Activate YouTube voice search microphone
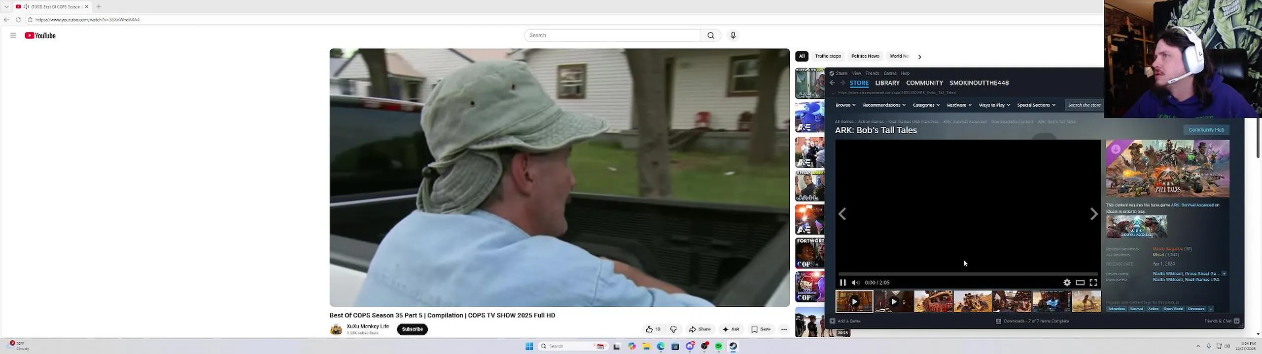This screenshot has width=1262, height=354. [x=733, y=35]
